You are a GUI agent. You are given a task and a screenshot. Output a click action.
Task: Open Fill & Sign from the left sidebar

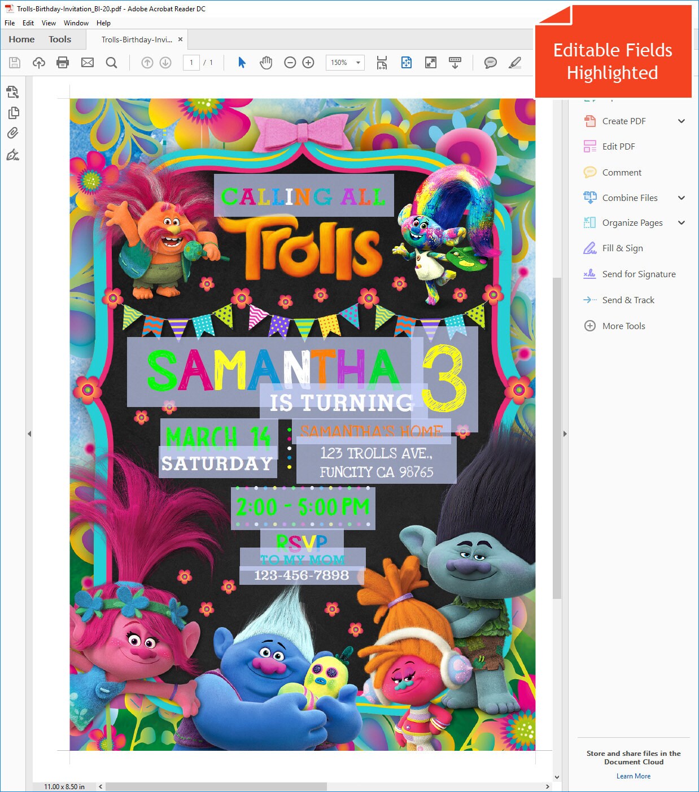12,155
